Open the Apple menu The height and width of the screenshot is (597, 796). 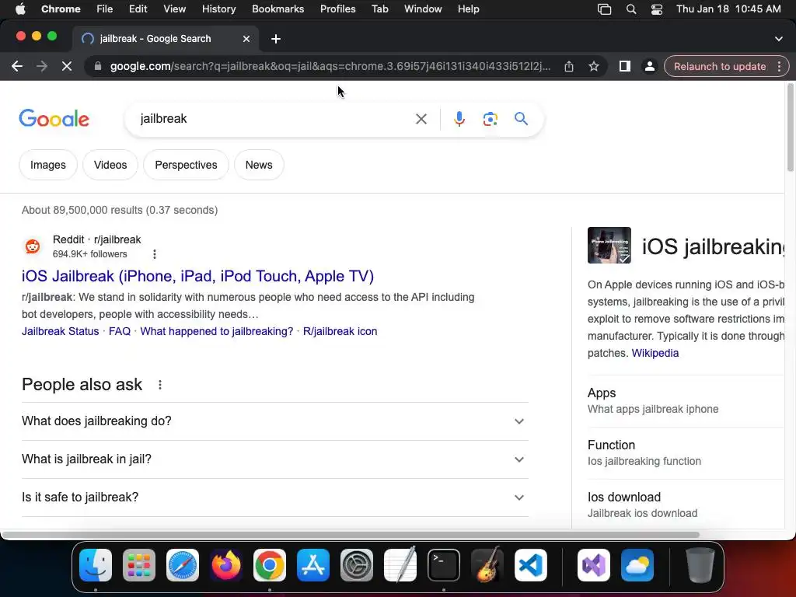[20, 9]
